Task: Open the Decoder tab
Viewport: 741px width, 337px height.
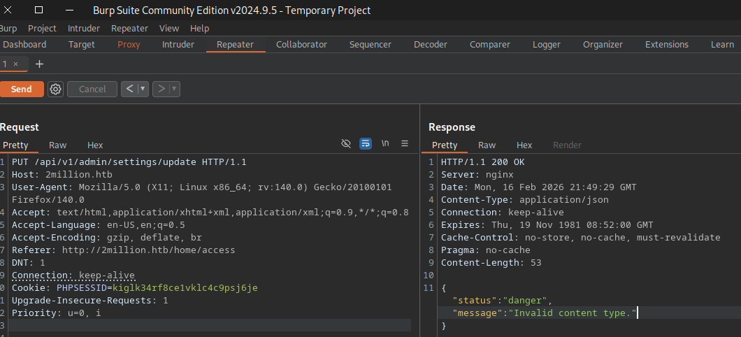Action: [x=430, y=45]
